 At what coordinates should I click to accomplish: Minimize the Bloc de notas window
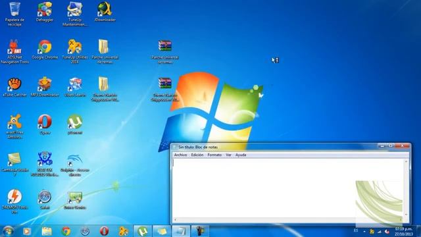(x=382, y=146)
